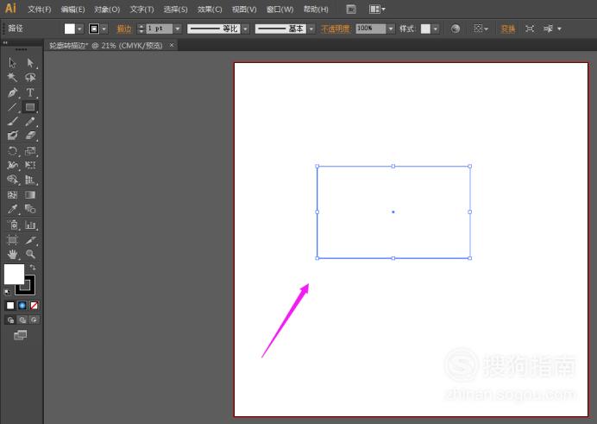Select the Rotate tool
This screenshot has height=424, width=597.
tap(13, 151)
